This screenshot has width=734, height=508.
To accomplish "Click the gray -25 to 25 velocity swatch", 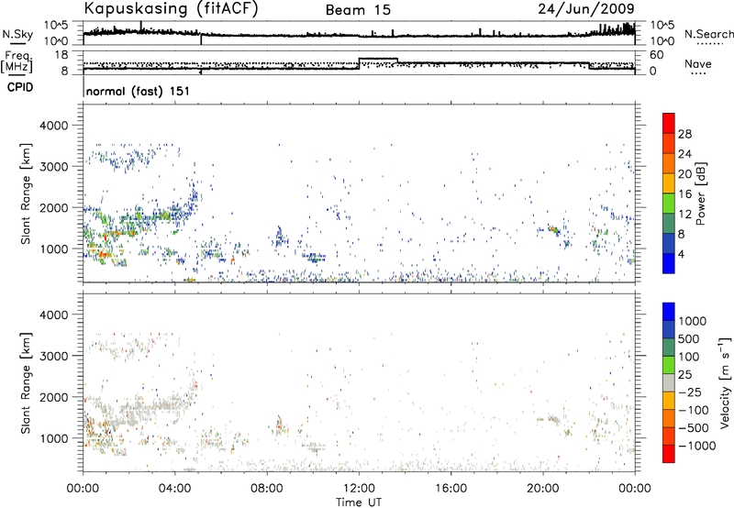I will point(669,382).
